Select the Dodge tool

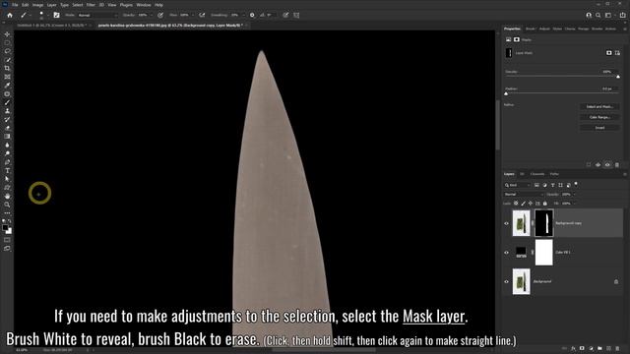(7, 153)
